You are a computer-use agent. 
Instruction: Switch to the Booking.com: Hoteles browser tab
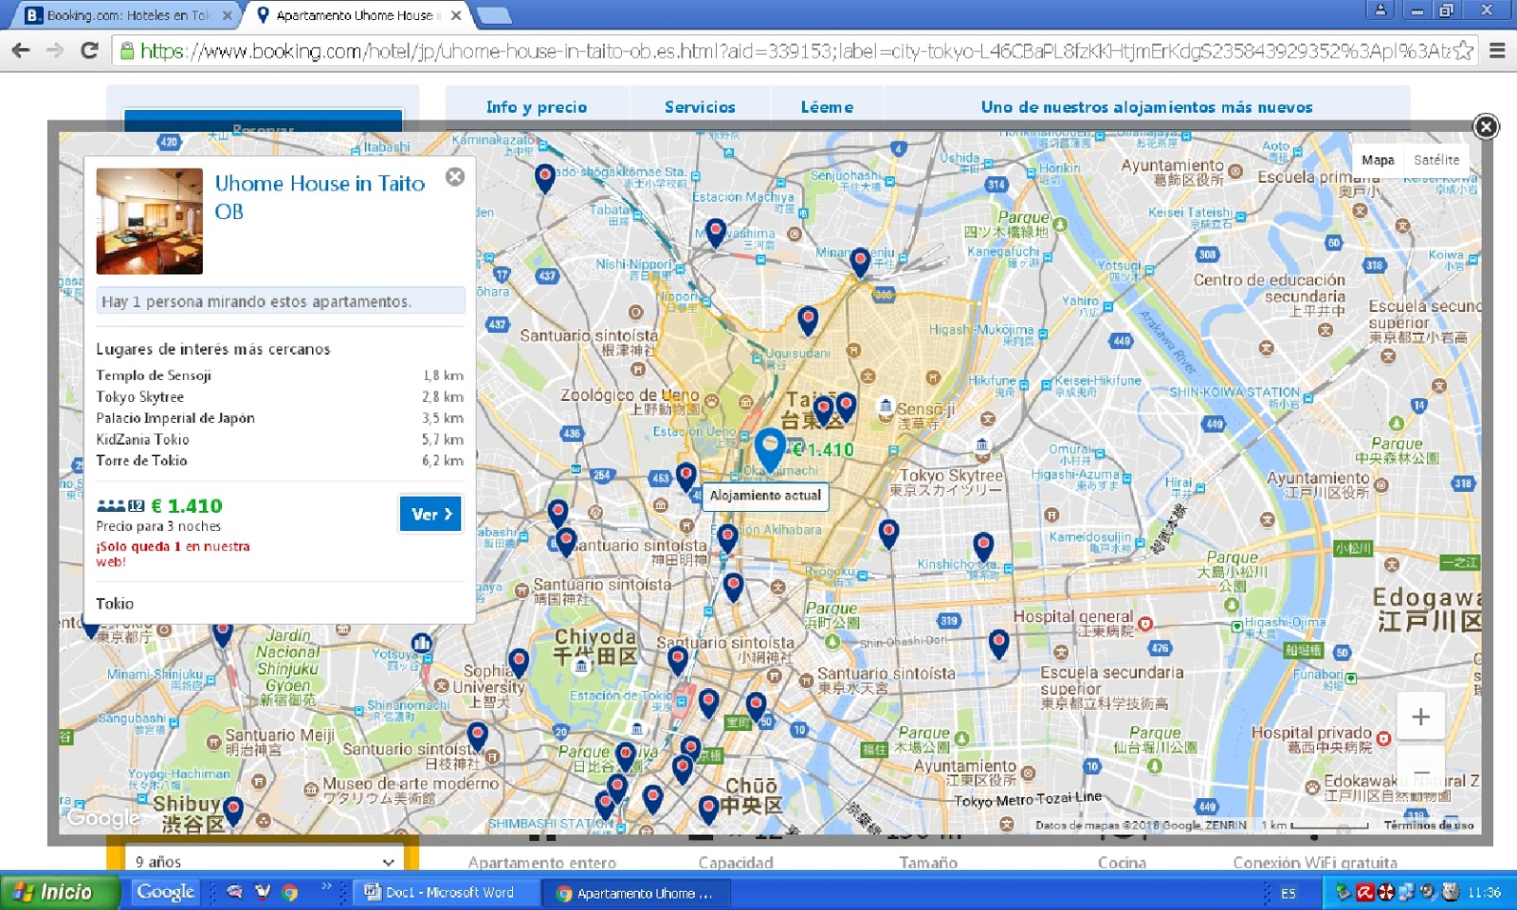[126, 15]
